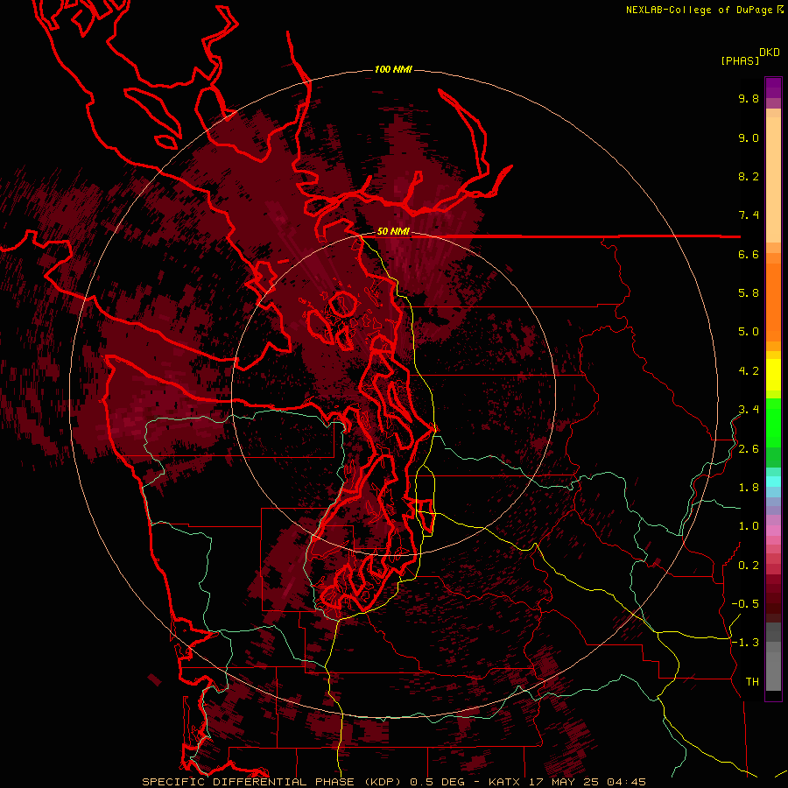Image resolution: width=788 pixels, height=788 pixels.
Task: Select the 7.4 scale value
Action: [749, 215]
